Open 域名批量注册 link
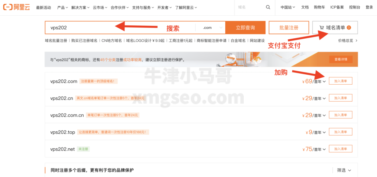Image resolution: width=377 pixels, height=177 pixels. tap(56, 40)
